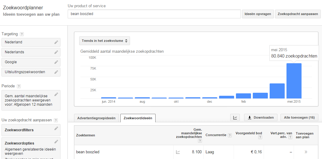322x159 pixels.
Task: Expand Trends in het zoekvolume dropdown
Action: coord(104,41)
